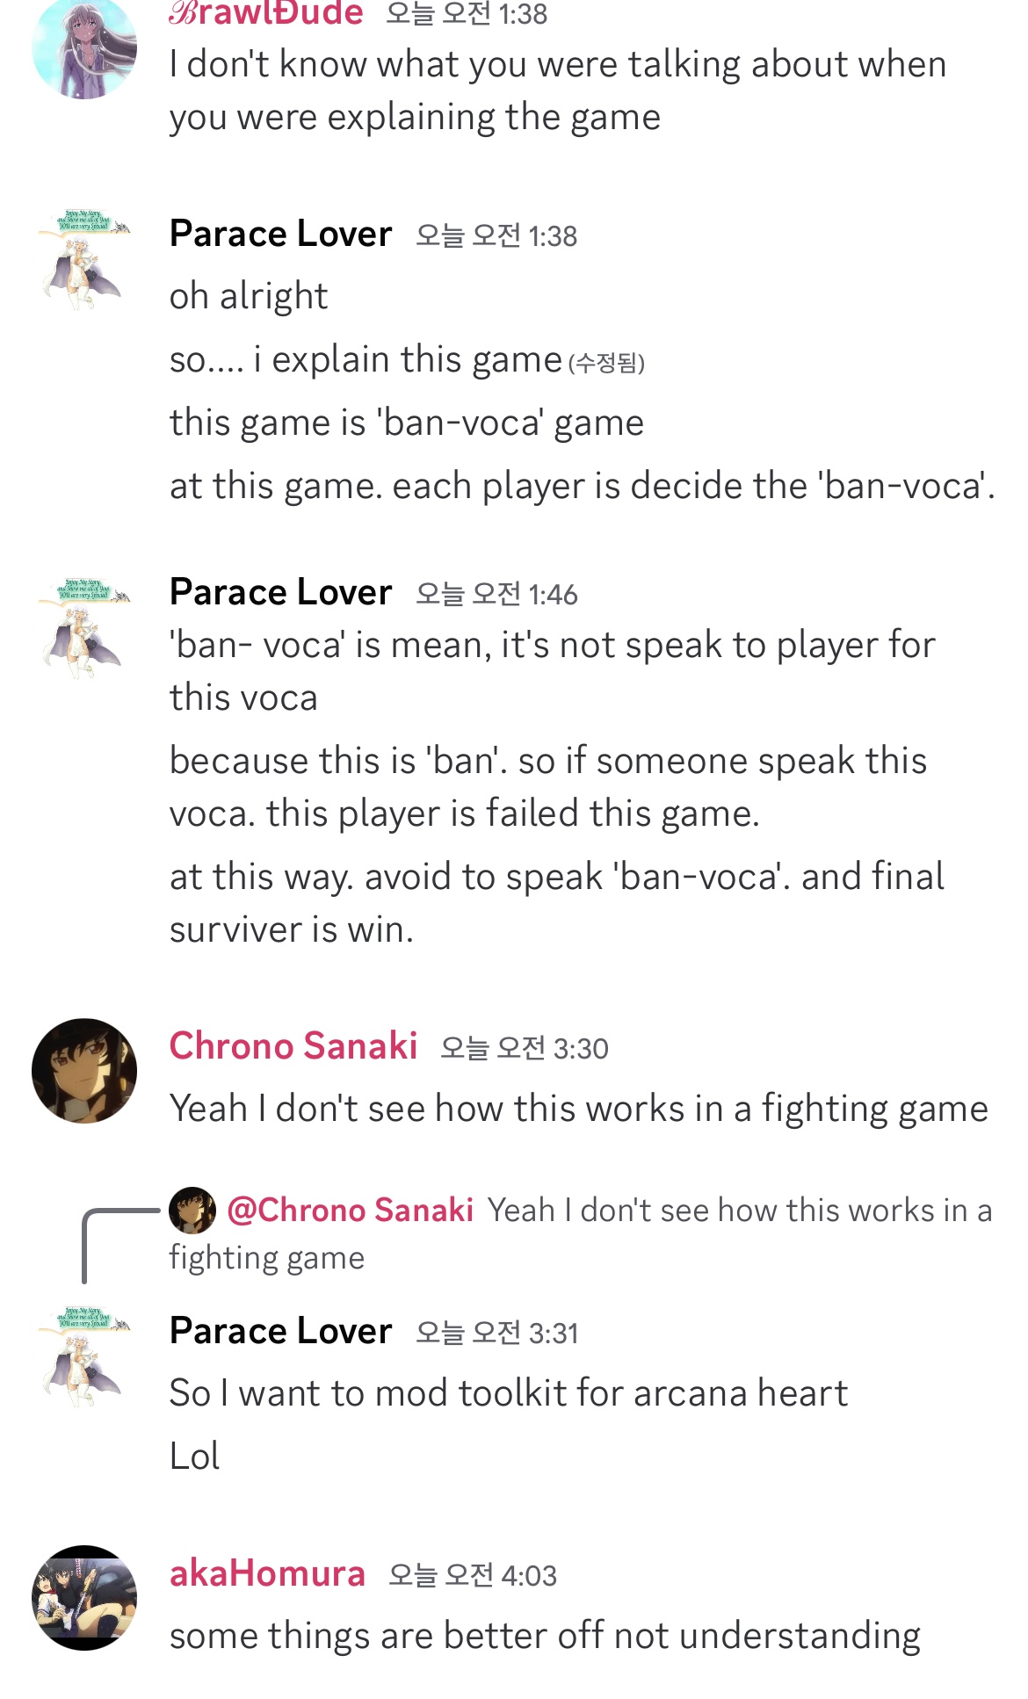Viewport: 1028px width, 1699px height.
Task: Tap the "oh alright" message
Action: point(249,297)
